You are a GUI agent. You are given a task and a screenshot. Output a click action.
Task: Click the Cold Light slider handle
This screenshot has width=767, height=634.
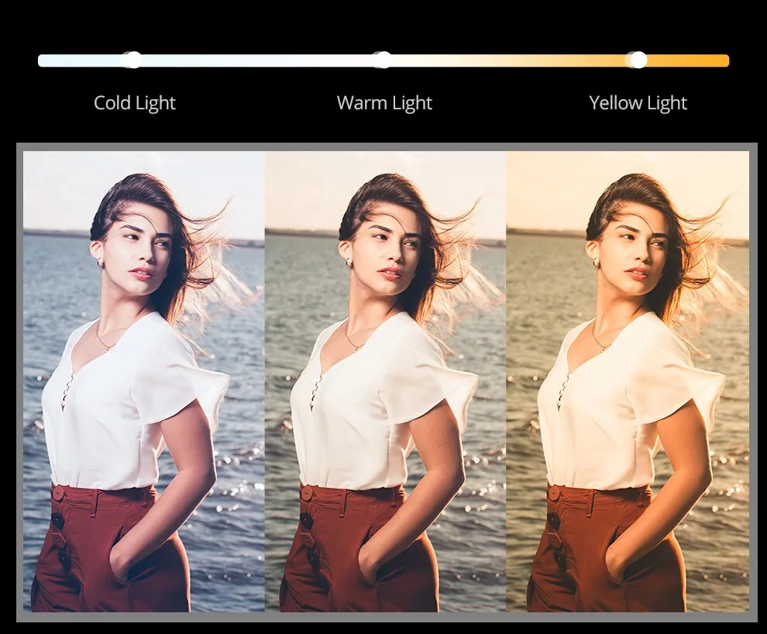coord(132,60)
